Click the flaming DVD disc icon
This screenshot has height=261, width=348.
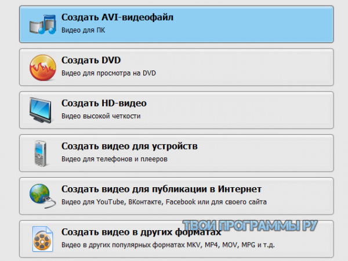42,67
